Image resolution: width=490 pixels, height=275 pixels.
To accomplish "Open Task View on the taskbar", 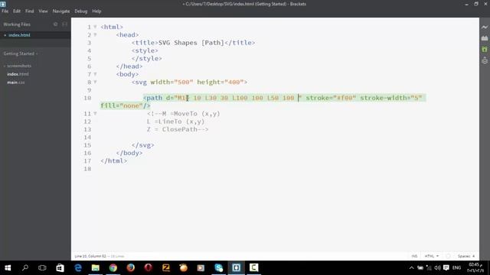I will [42, 268].
